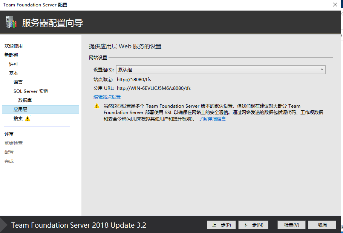Close the Team Foundation Server 配置 window

[x=335, y=5]
